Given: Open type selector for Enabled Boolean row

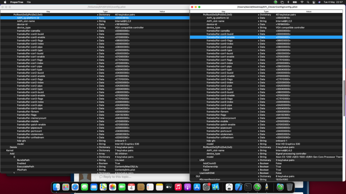Looking at the screenshot, I should 98,163.
